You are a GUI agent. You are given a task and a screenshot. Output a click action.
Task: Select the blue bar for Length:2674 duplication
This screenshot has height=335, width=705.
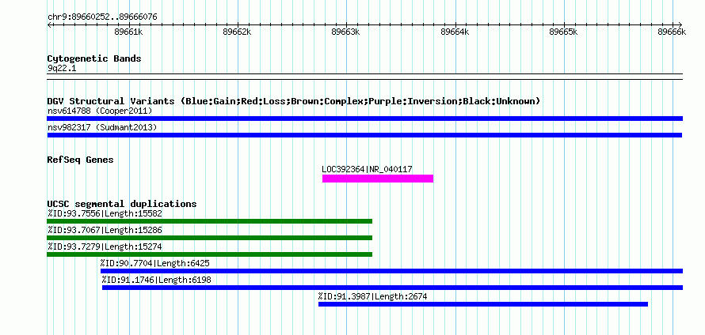[483, 304]
